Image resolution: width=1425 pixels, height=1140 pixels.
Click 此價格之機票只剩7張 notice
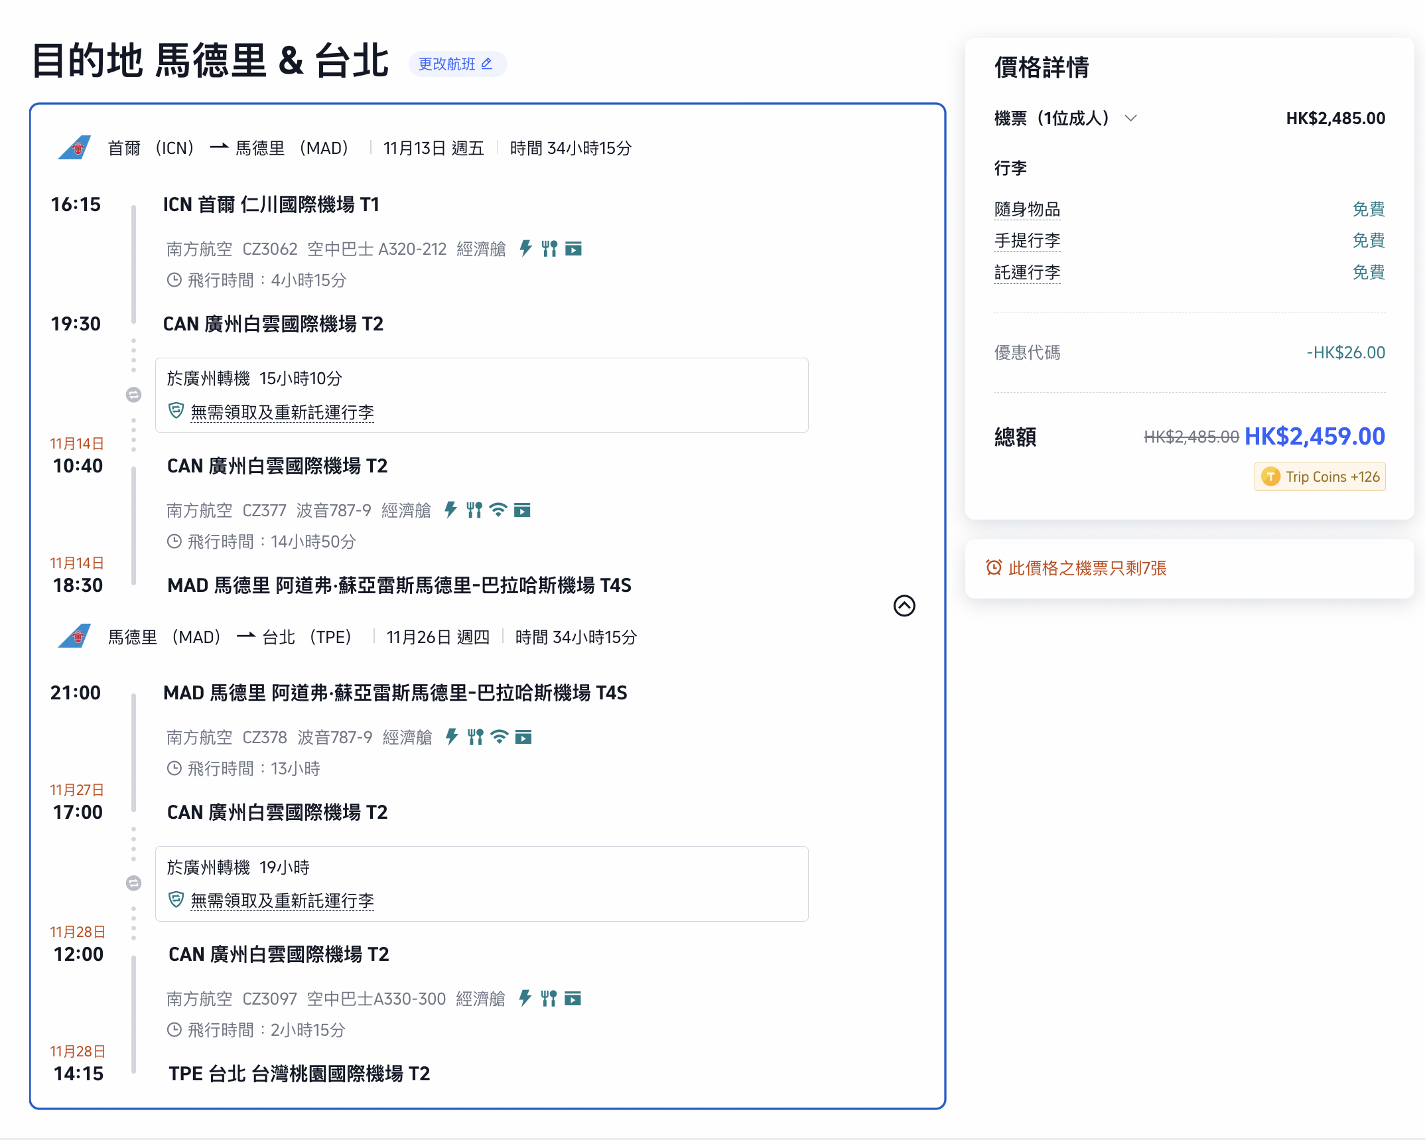click(x=1087, y=568)
